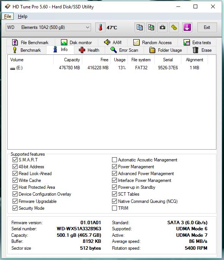
Task: Toggle the 48-bit Address checkbox
Action: [x=15, y=167]
